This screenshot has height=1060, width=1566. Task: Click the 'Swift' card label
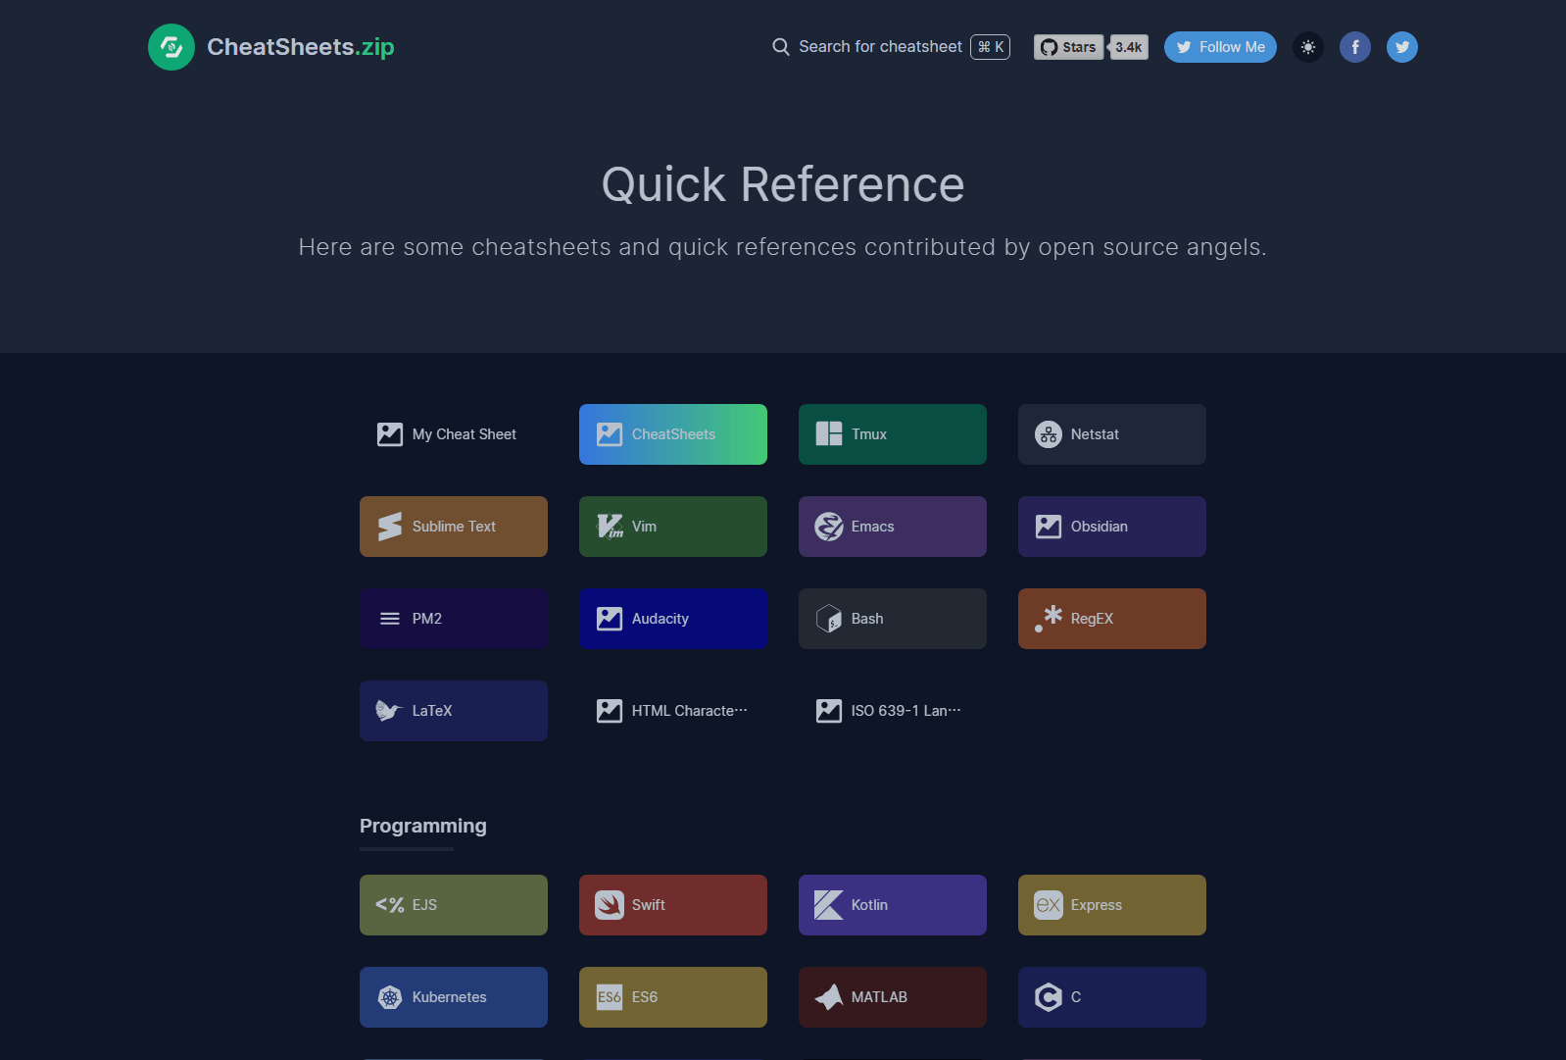(x=649, y=905)
